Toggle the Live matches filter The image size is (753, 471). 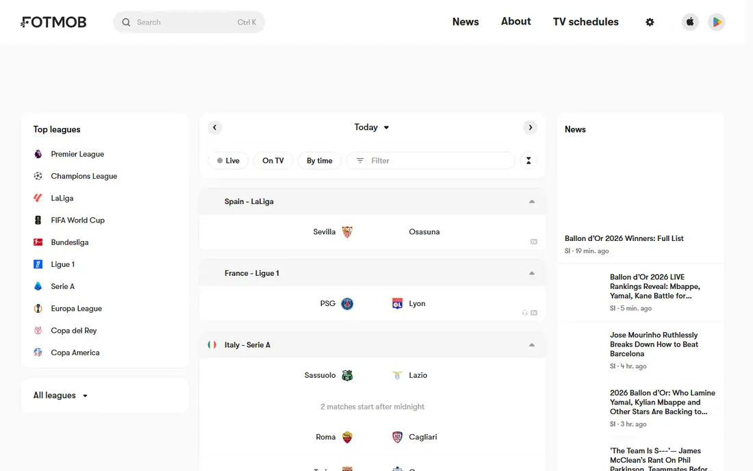pyautogui.click(x=228, y=161)
